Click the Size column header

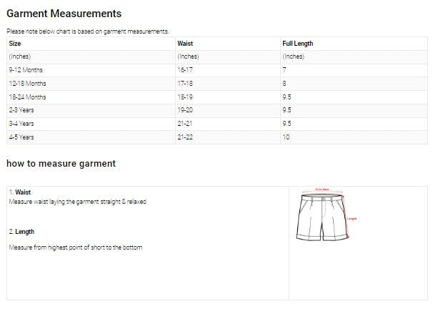[14, 44]
